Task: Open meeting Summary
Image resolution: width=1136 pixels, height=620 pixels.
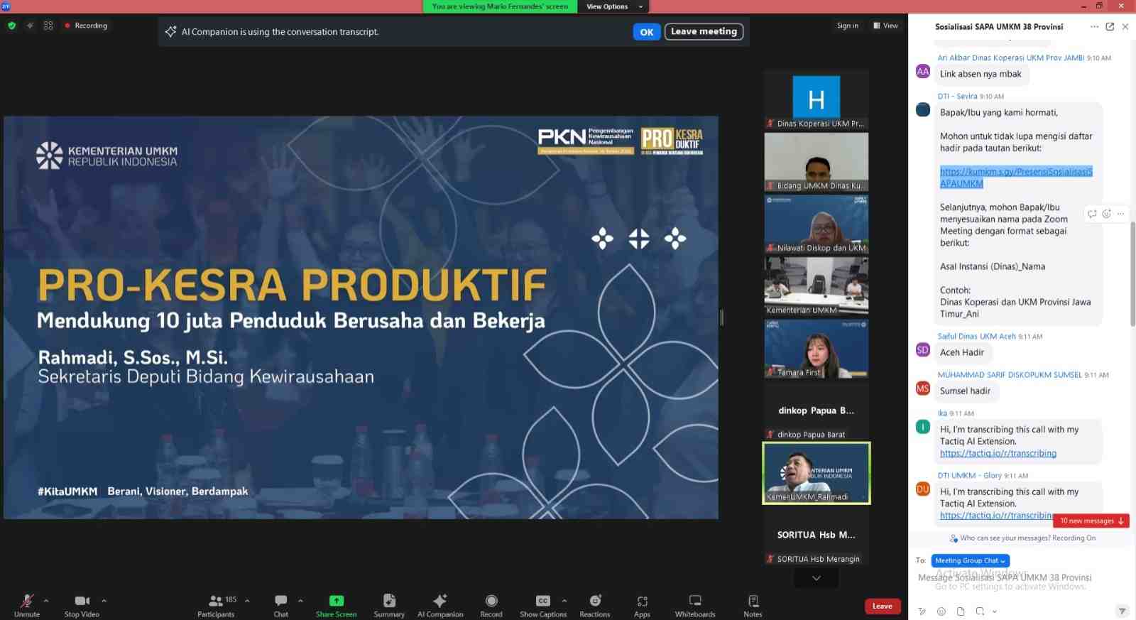Action: pyautogui.click(x=389, y=605)
